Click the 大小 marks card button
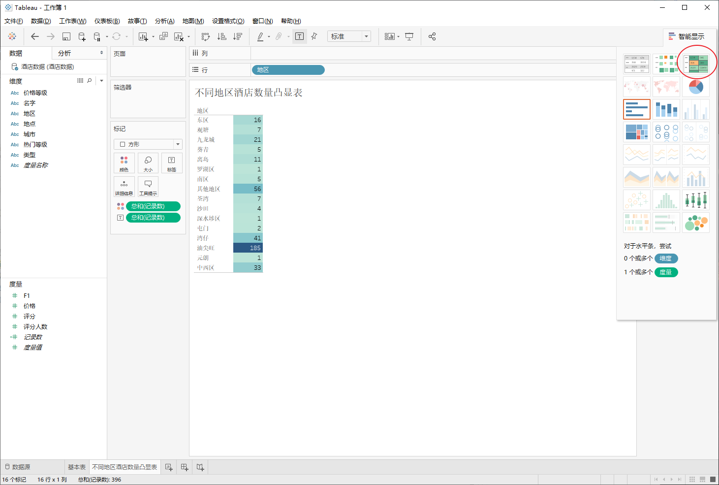The image size is (719, 485). pyautogui.click(x=148, y=163)
